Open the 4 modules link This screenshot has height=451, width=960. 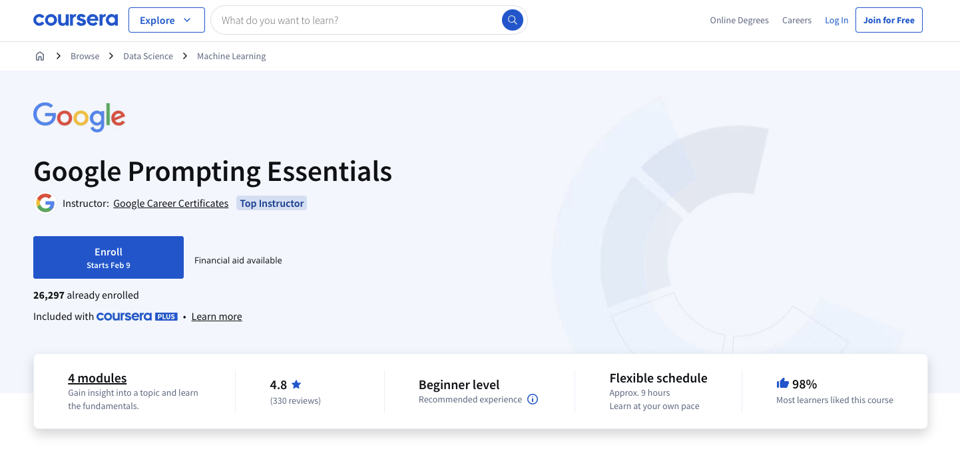point(97,378)
